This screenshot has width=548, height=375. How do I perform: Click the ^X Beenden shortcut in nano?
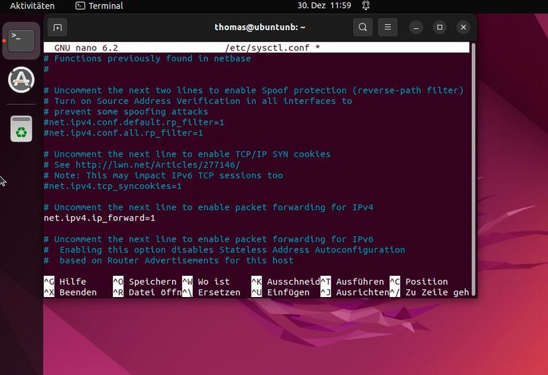[71, 292]
